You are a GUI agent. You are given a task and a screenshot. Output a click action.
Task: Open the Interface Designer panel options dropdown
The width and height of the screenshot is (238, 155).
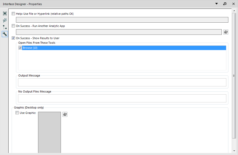point(216,4)
